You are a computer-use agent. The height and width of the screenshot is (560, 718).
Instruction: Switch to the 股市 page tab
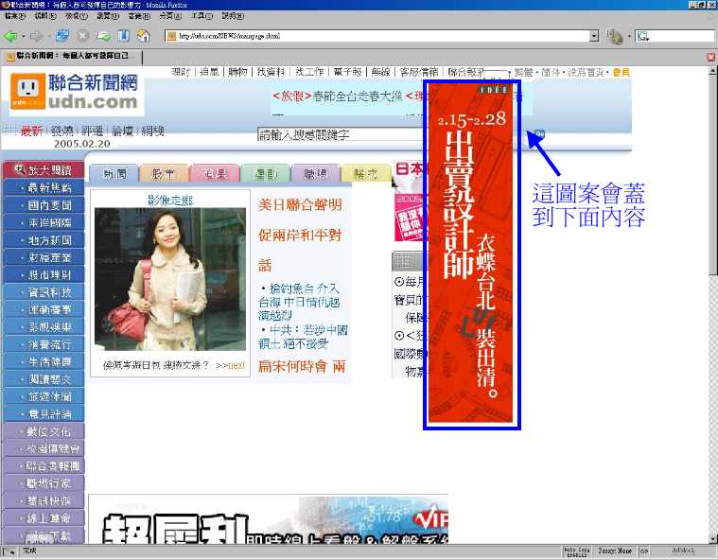pyautogui.click(x=164, y=173)
